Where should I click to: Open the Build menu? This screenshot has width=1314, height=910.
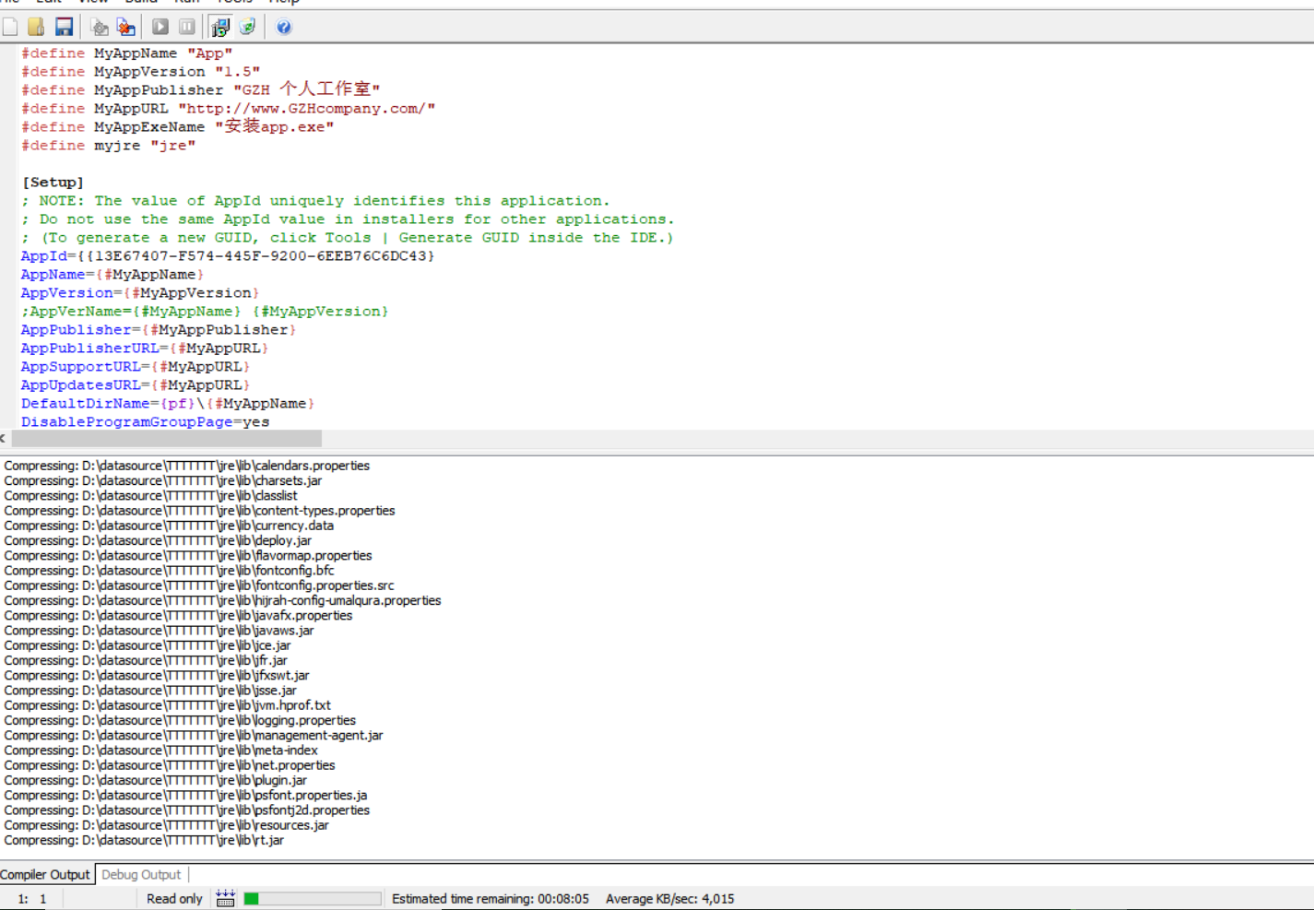[x=140, y=2]
